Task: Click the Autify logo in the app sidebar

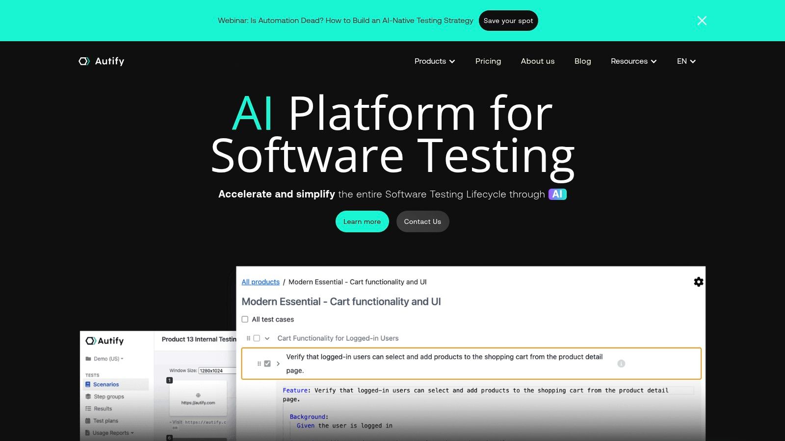Action: click(105, 341)
